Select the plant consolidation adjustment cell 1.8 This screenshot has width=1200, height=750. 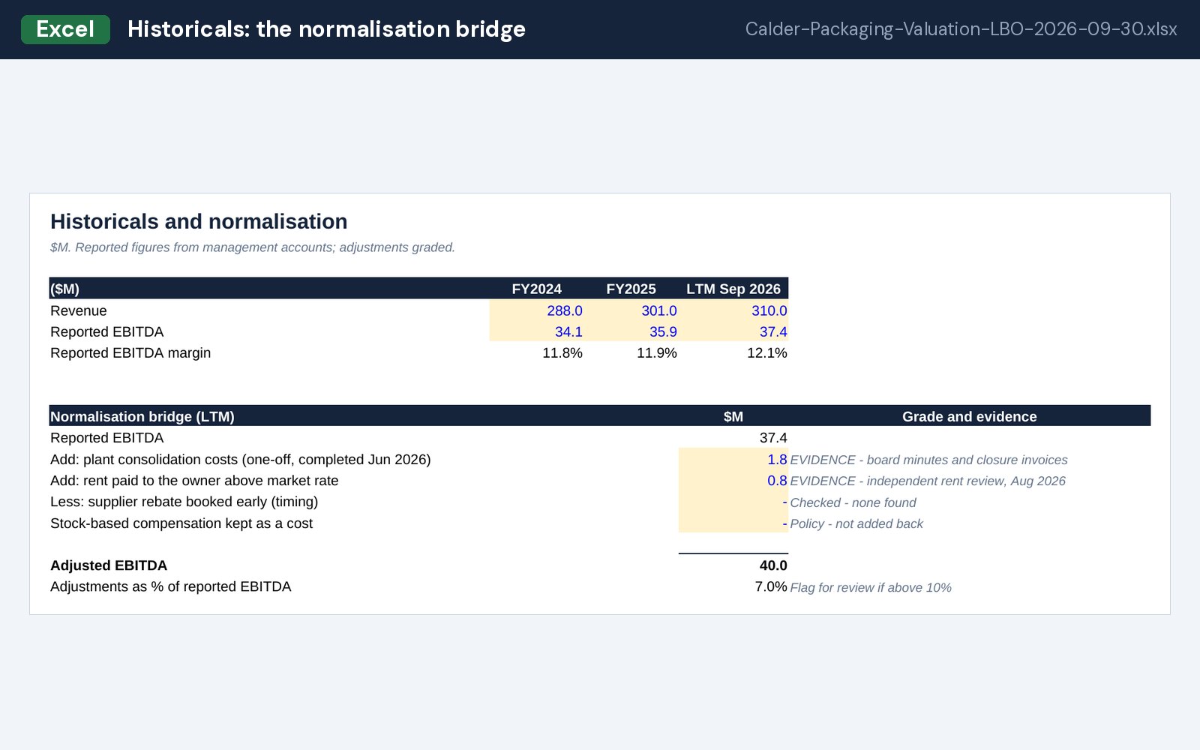[733, 459]
